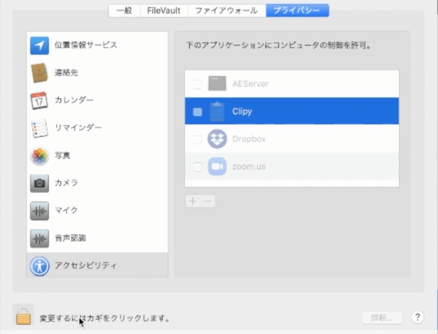The image size is (438, 334).
Task: Select カレンダー in the sidebar
Action: pyautogui.click(x=97, y=100)
